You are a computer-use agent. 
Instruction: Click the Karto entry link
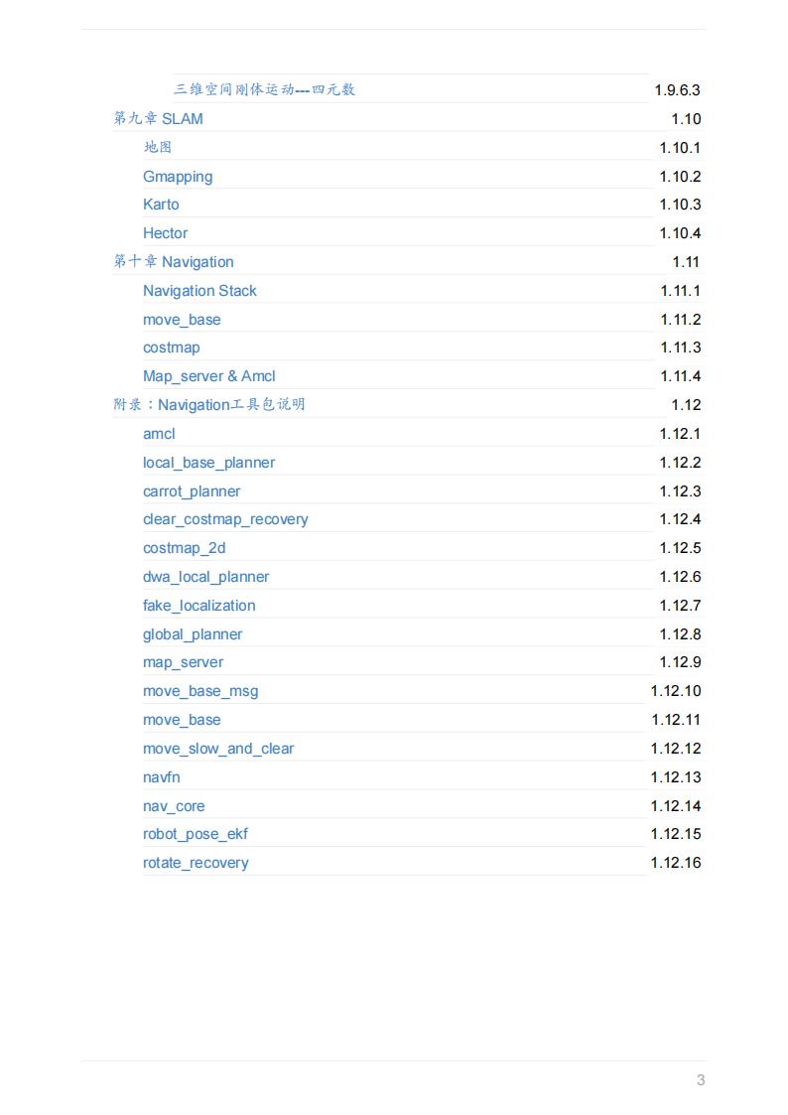click(x=161, y=205)
